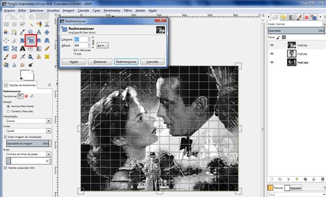Toggle visibility of img1.jpg layer
The image size is (326, 197).
point(272,62)
